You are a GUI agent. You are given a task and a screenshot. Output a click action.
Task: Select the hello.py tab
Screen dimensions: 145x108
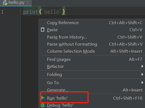pyautogui.click(x=16, y=3)
